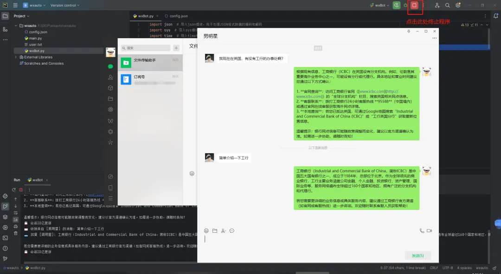Open PyCharm IDE settings gear
Viewport: 501px width, 274px height.
point(458,5)
